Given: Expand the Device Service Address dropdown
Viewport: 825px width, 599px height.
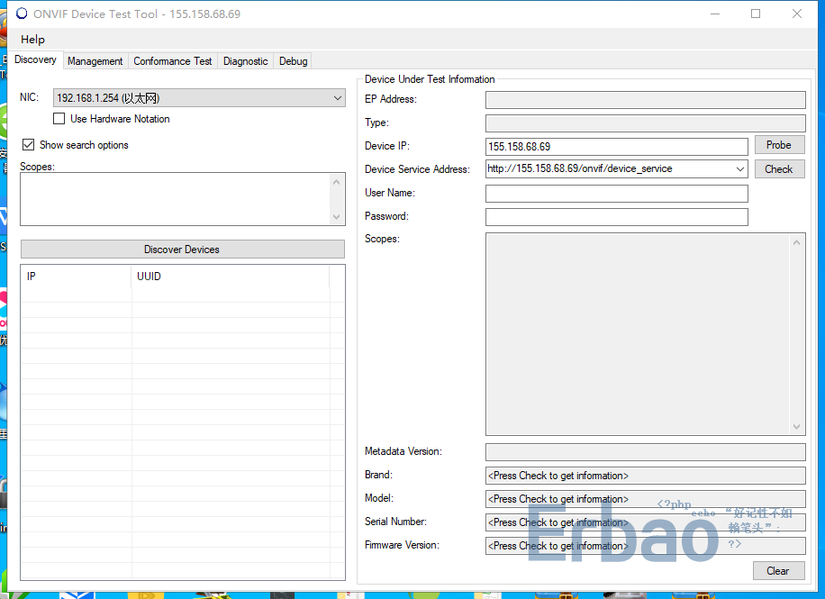Looking at the screenshot, I should (739, 169).
